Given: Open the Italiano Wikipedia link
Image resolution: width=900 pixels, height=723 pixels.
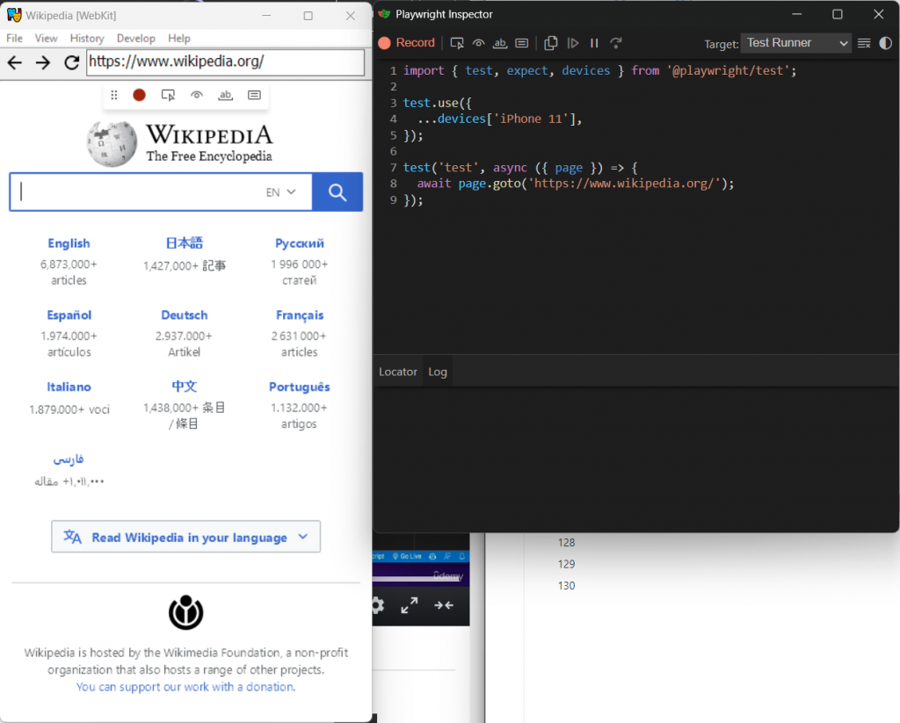Looking at the screenshot, I should click(x=69, y=387).
